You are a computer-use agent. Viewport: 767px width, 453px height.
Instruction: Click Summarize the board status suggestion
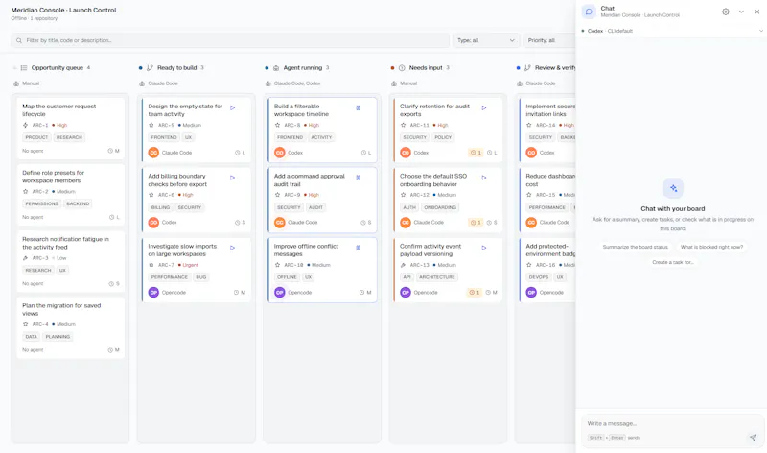[635, 247]
